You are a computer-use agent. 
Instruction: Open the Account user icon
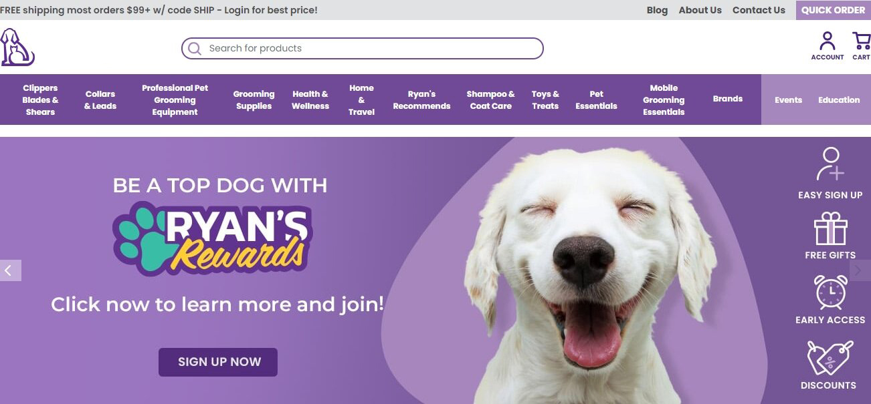click(x=828, y=41)
